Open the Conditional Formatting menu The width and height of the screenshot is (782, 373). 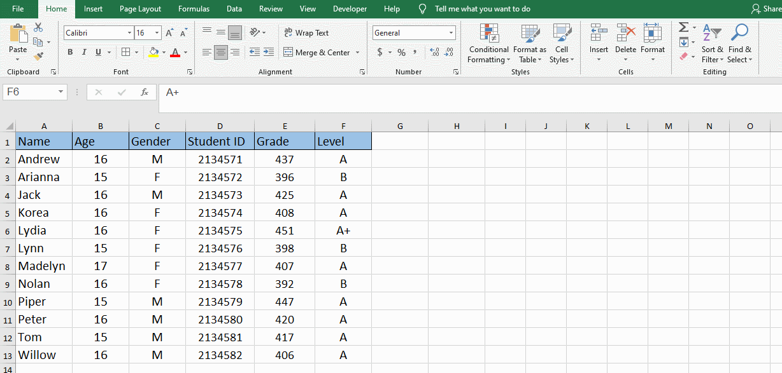point(488,43)
